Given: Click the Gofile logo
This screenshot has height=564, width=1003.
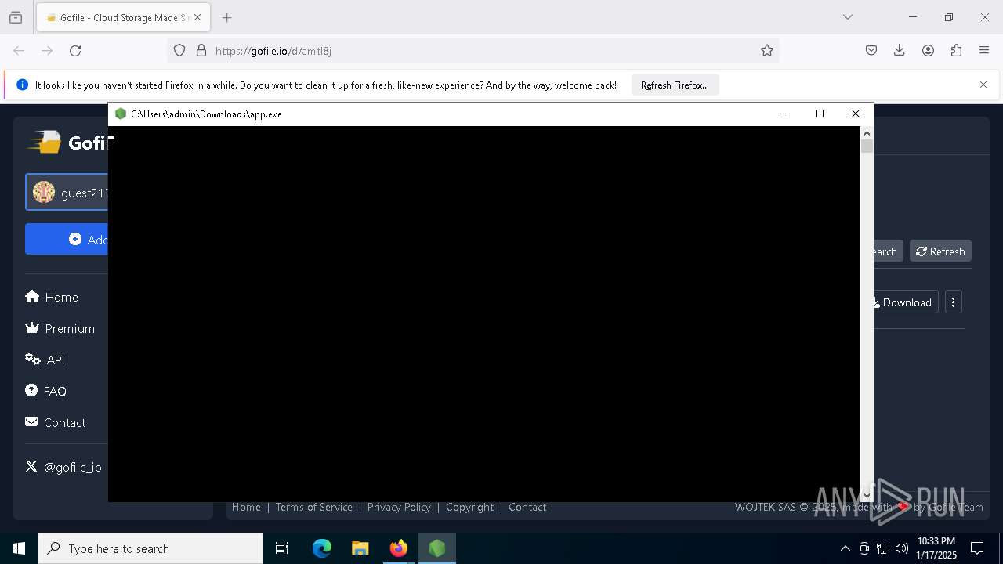Looking at the screenshot, I should click(69, 143).
